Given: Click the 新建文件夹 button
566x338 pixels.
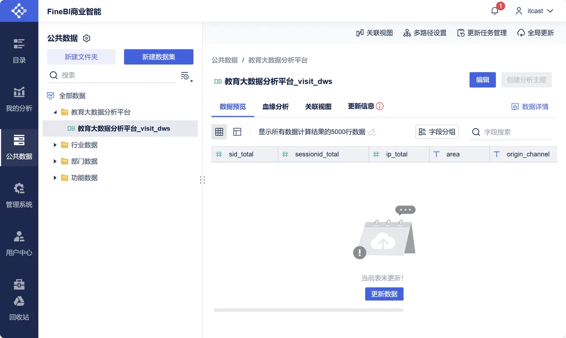Looking at the screenshot, I should click(x=81, y=57).
